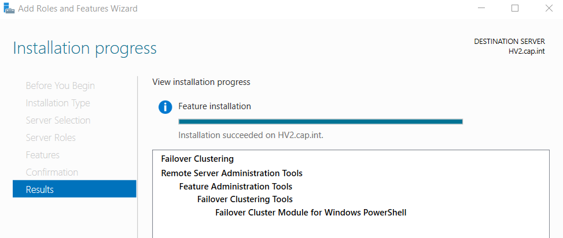563x238 pixels.
Task: Select the Feature Administration Tools entry
Action: (x=235, y=187)
